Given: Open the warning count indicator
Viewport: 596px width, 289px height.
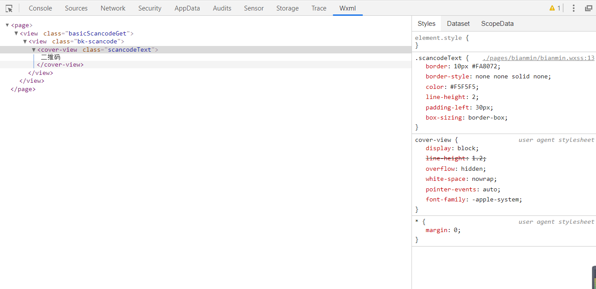Looking at the screenshot, I should (x=555, y=8).
